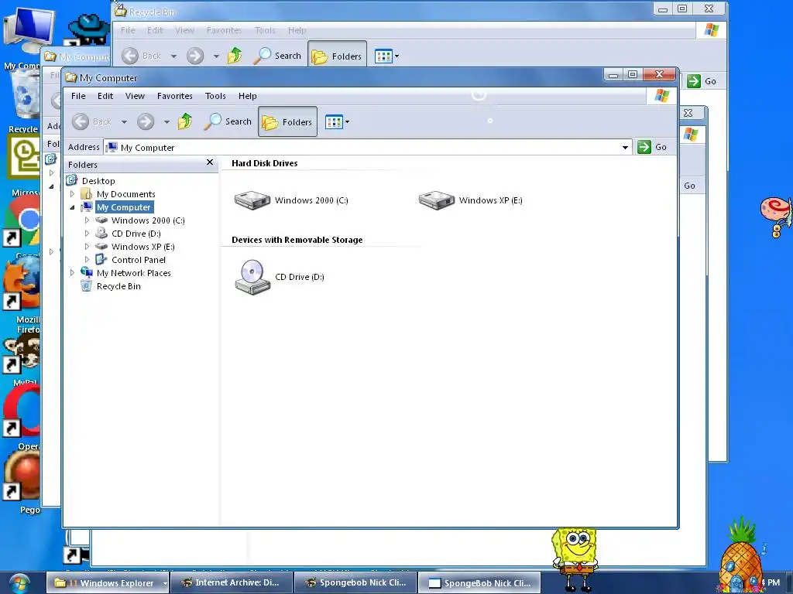Select the Windows XP (E:) hard drive icon
The height and width of the screenshot is (594, 793).
tap(437, 200)
